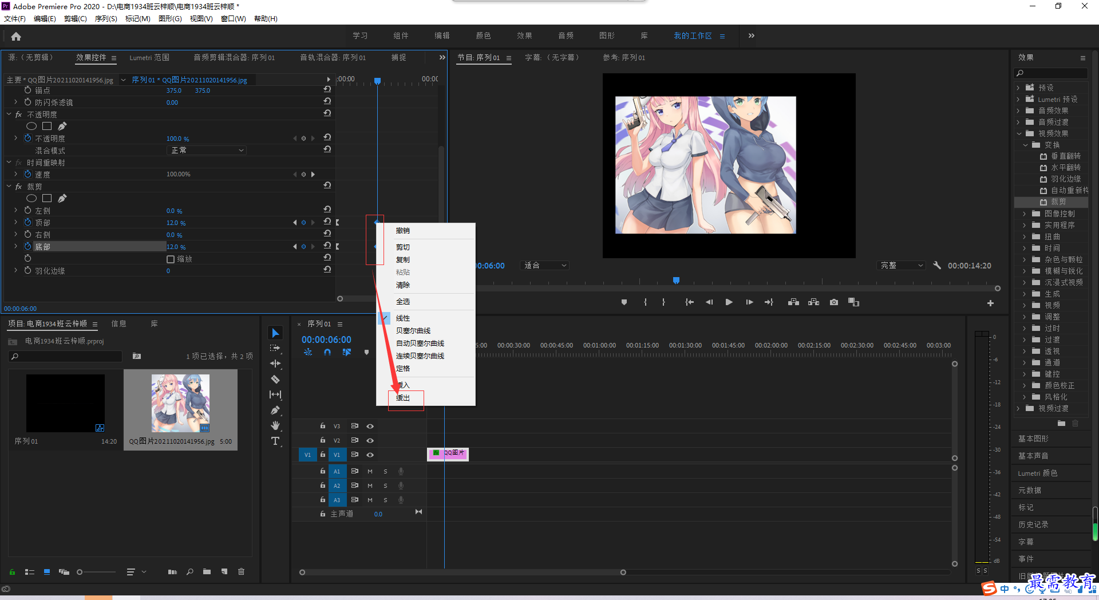Open the 基本声音 panel
The width and height of the screenshot is (1099, 600).
coord(1033,456)
